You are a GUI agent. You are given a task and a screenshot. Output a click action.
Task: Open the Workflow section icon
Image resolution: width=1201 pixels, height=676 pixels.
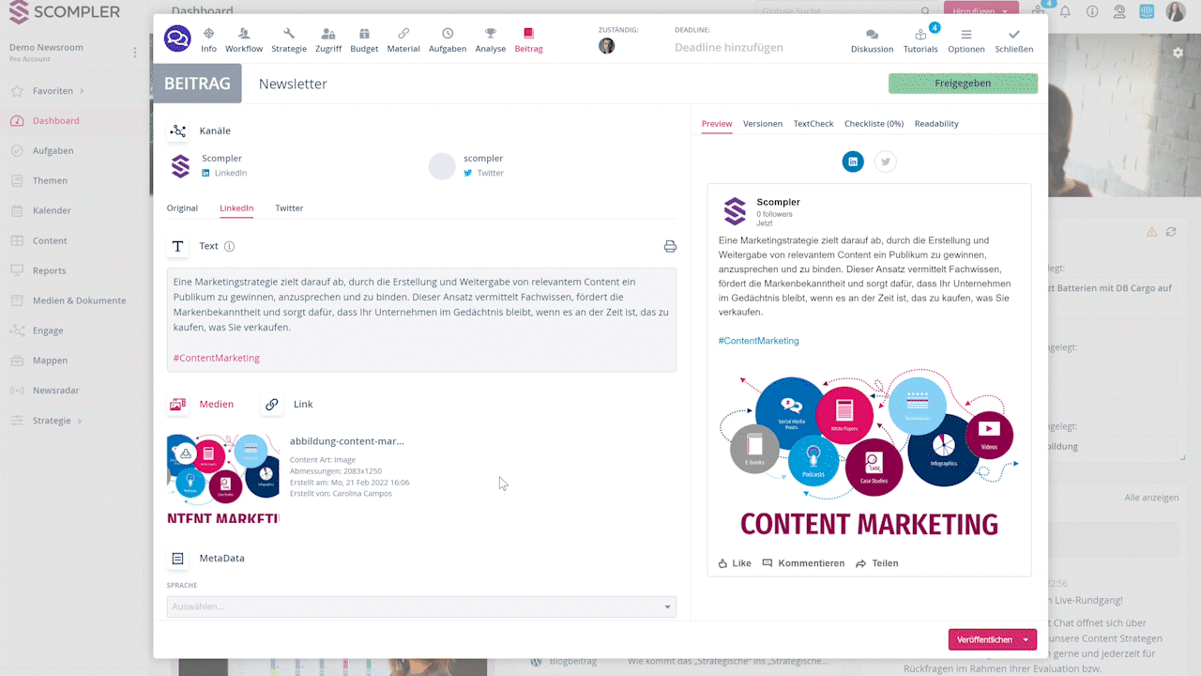point(244,35)
